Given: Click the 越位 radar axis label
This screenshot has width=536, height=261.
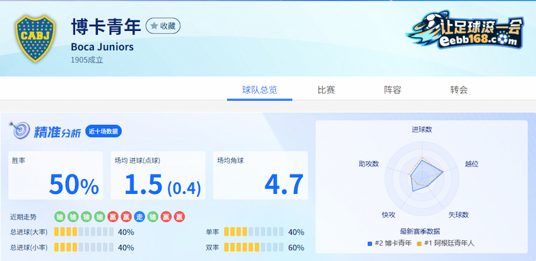Looking at the screenshot, I should tap(472, 164).
